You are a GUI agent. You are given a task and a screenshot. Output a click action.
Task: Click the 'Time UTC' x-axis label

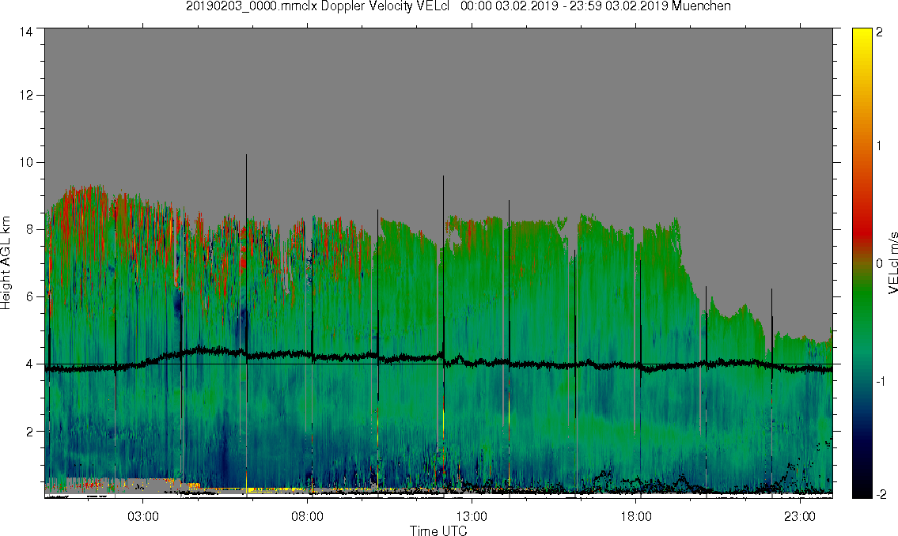pos(438,530)
